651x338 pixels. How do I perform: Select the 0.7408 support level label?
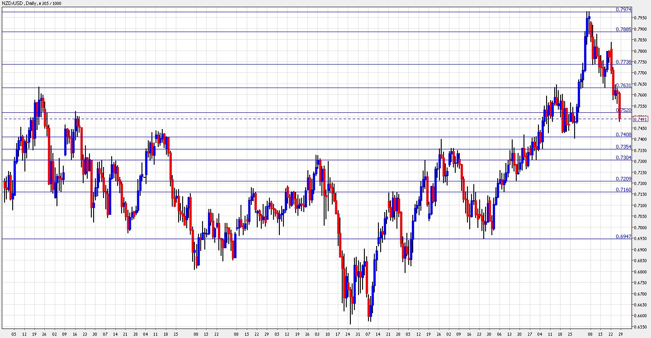point(623,134)
